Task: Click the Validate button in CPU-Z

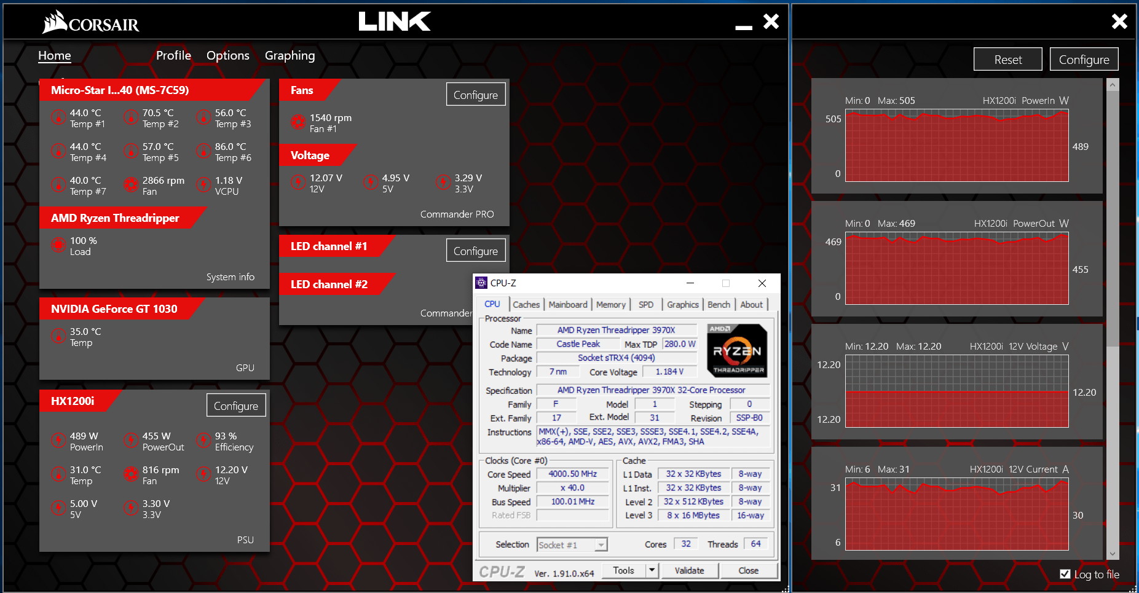Action: 689,571
